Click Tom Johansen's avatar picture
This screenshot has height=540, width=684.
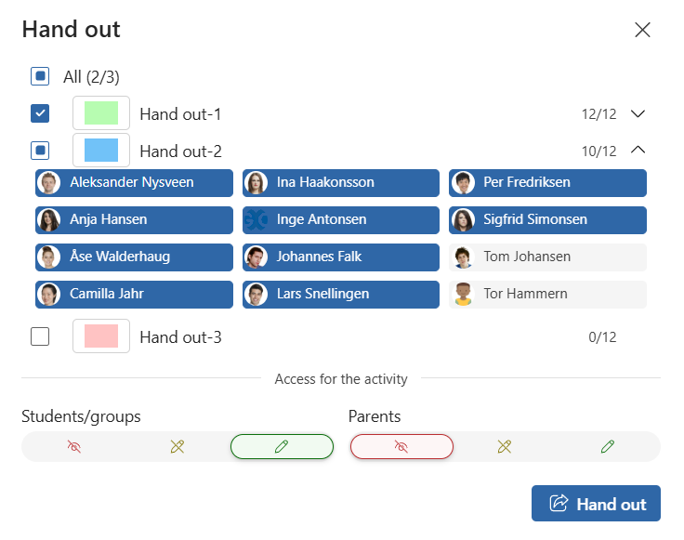pyautogui.click(x=463, y=257)
